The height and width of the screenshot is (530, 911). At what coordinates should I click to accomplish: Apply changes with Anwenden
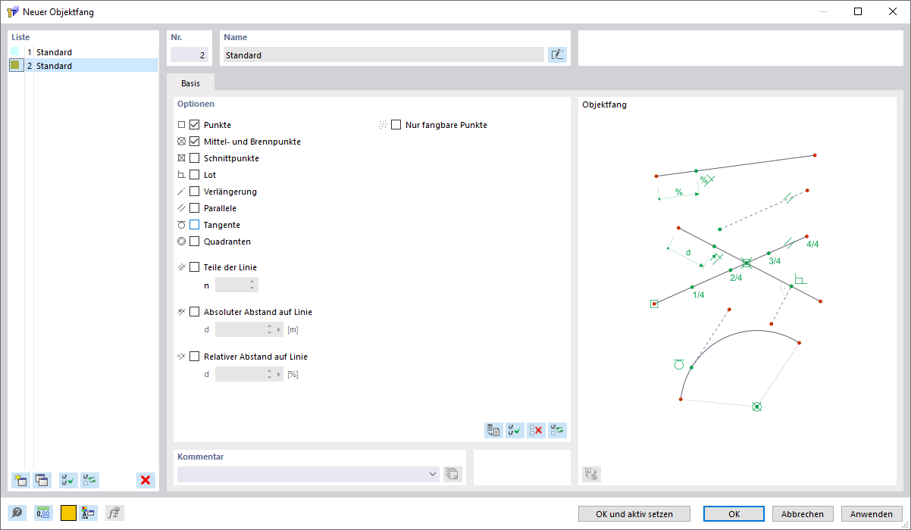point(872,513)
